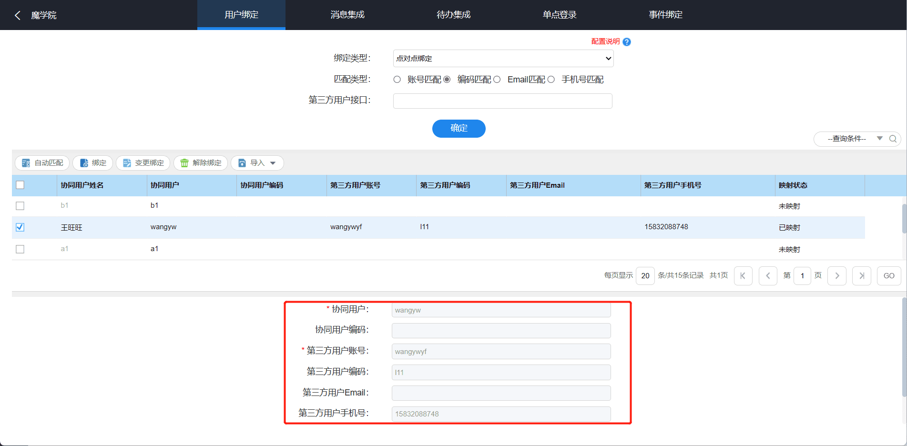This screenshot has height=446, width=907.
Task: Switch to the 待办集成 tab
Action: (453, 15)
